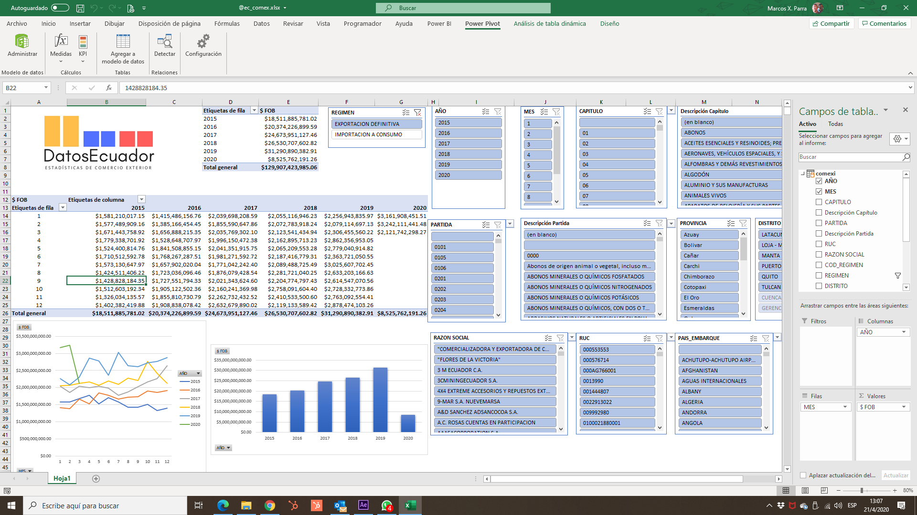
Task: Enable Aplazar actualización del diseño
Action: [x=803, y=475]
